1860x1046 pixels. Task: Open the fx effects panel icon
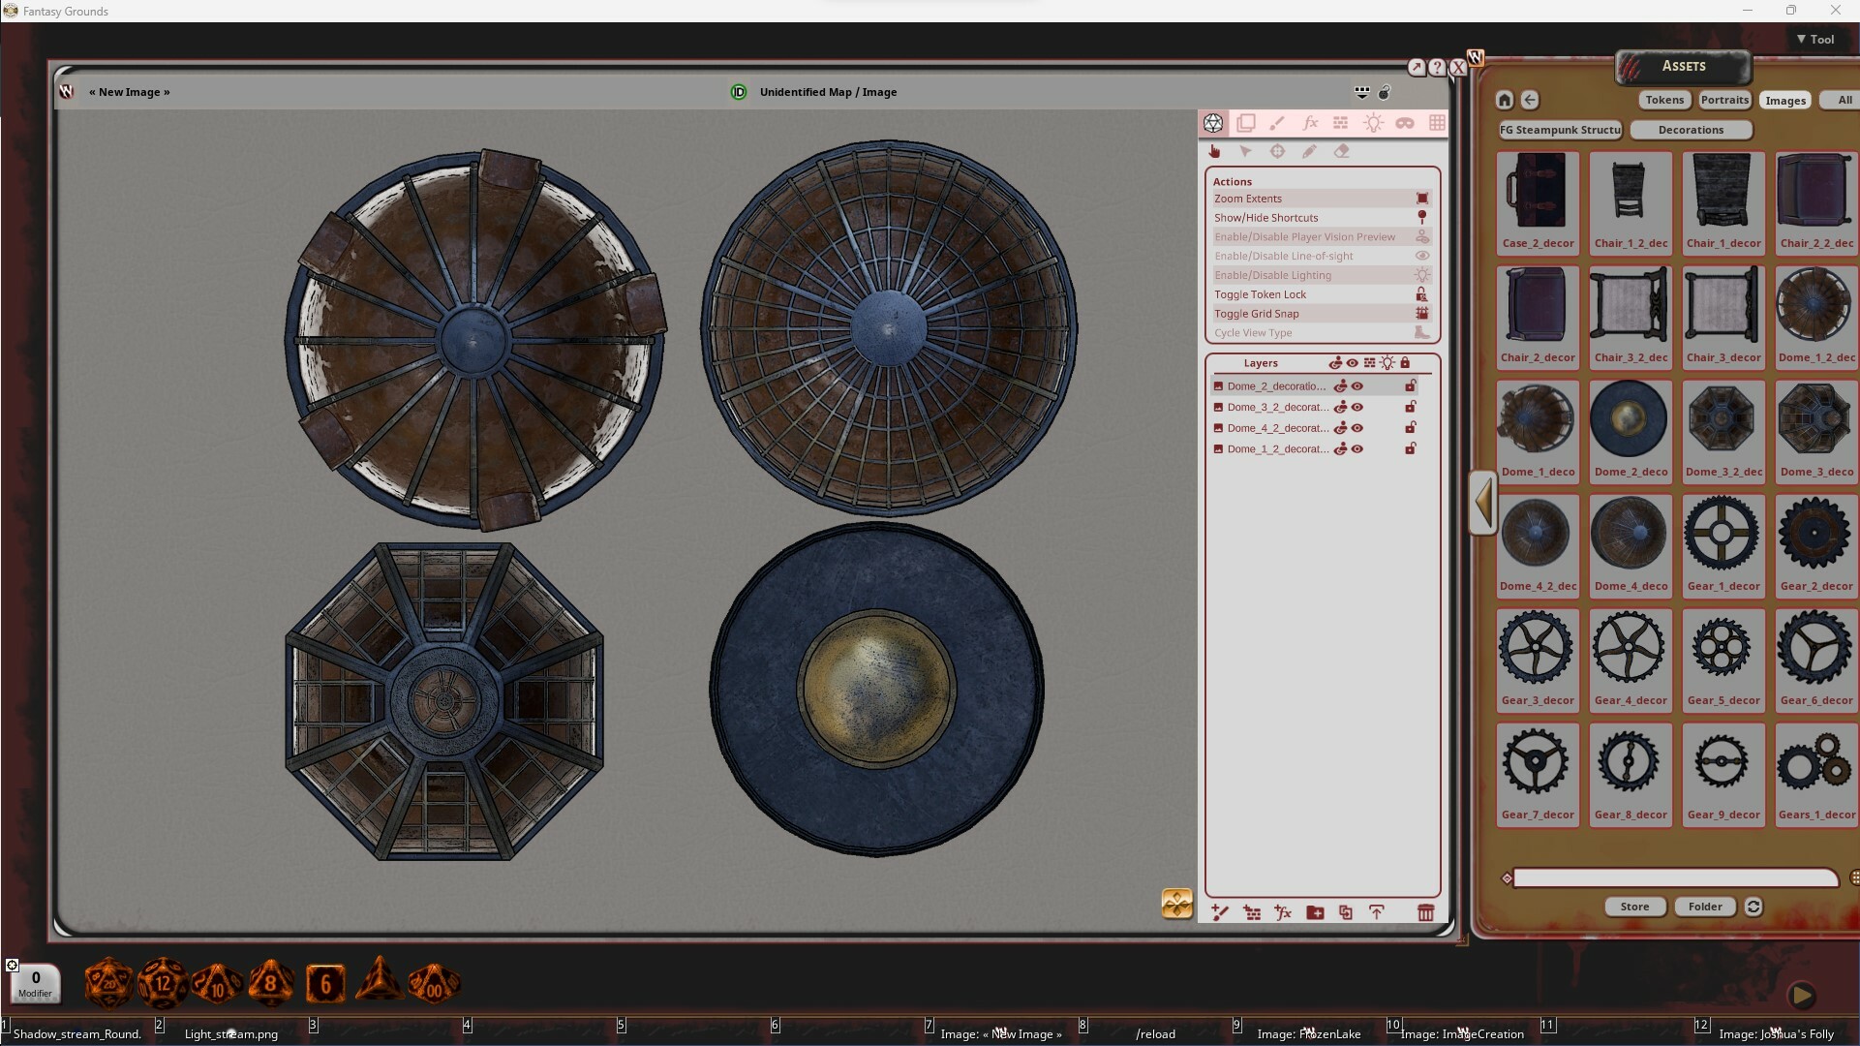click(x=1310, y=123)
